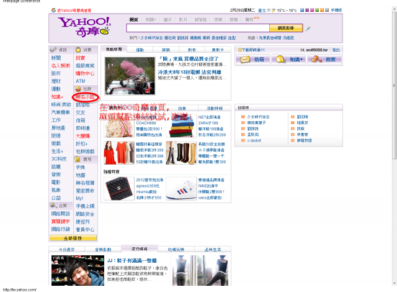The width and height of the screenshot is (397, 292).
Task: Click the weather icon beside 15°c~16°c
Action: (x=274, y=11)
